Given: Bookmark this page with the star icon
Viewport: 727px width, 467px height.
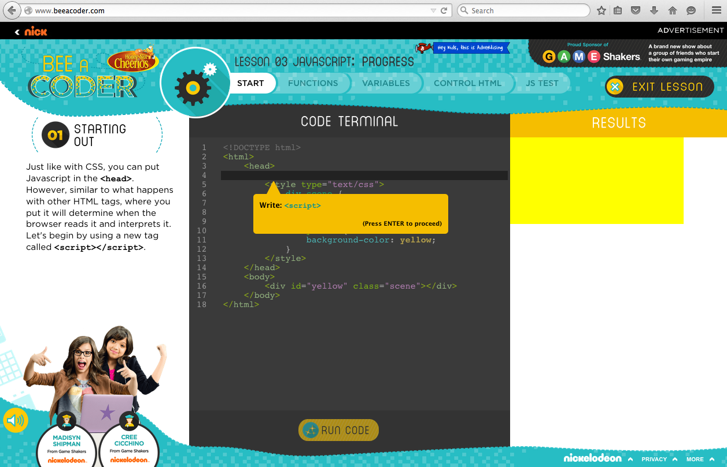Looking at the screenshot, I should coord(601,10).
